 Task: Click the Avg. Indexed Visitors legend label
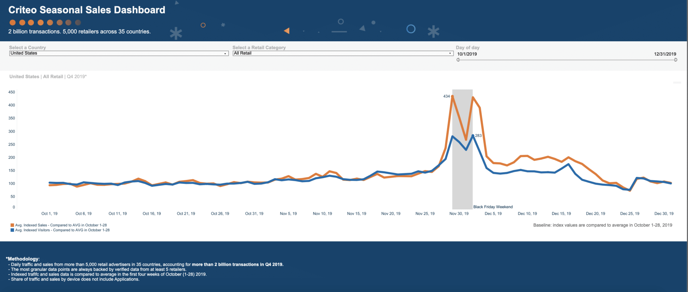pyautogui.click(x=62, y=230)
